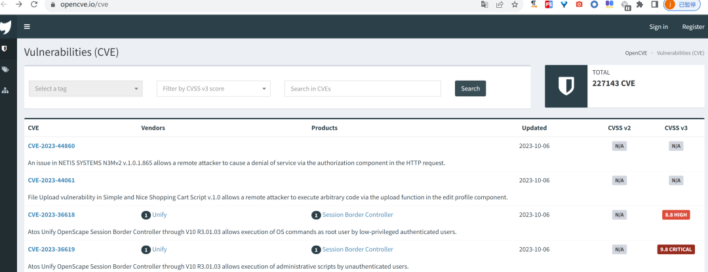Open Session Border Controller product for CVE-2023-36619
Image resolution: width=708 pixels, height=272 pixels.
pos(358,249)
